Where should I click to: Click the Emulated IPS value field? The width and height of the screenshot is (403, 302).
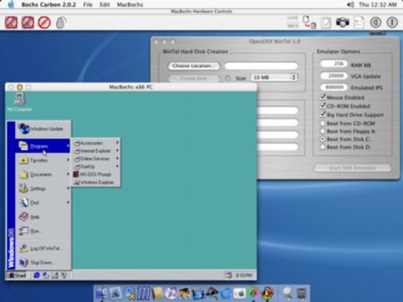pos(334,87)
